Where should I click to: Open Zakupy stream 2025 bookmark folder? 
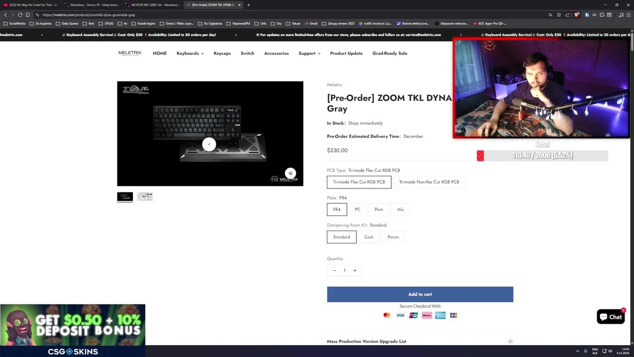click(x=338, y=23)
